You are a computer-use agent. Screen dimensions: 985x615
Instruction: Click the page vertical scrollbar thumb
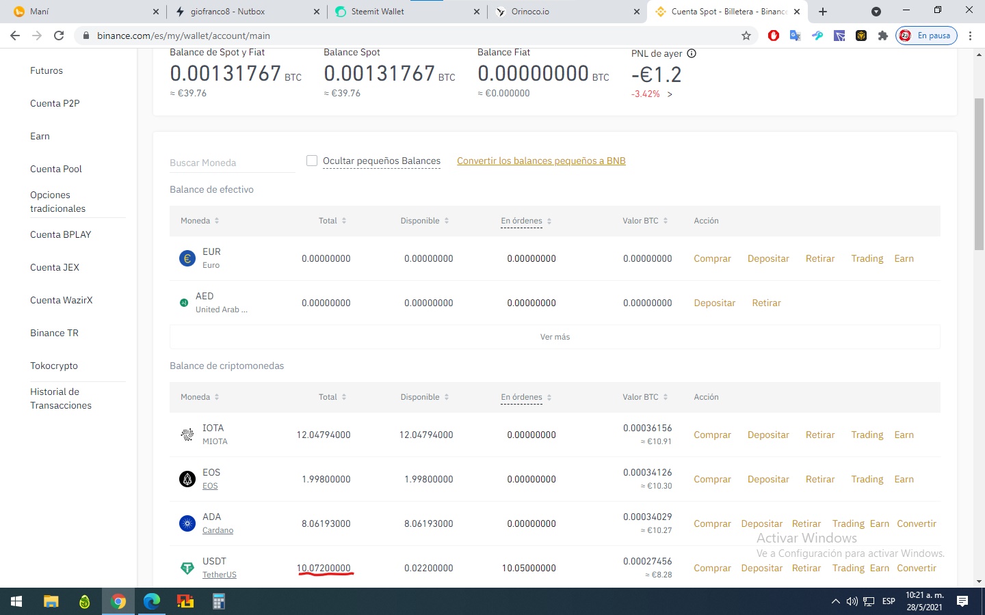979,174
